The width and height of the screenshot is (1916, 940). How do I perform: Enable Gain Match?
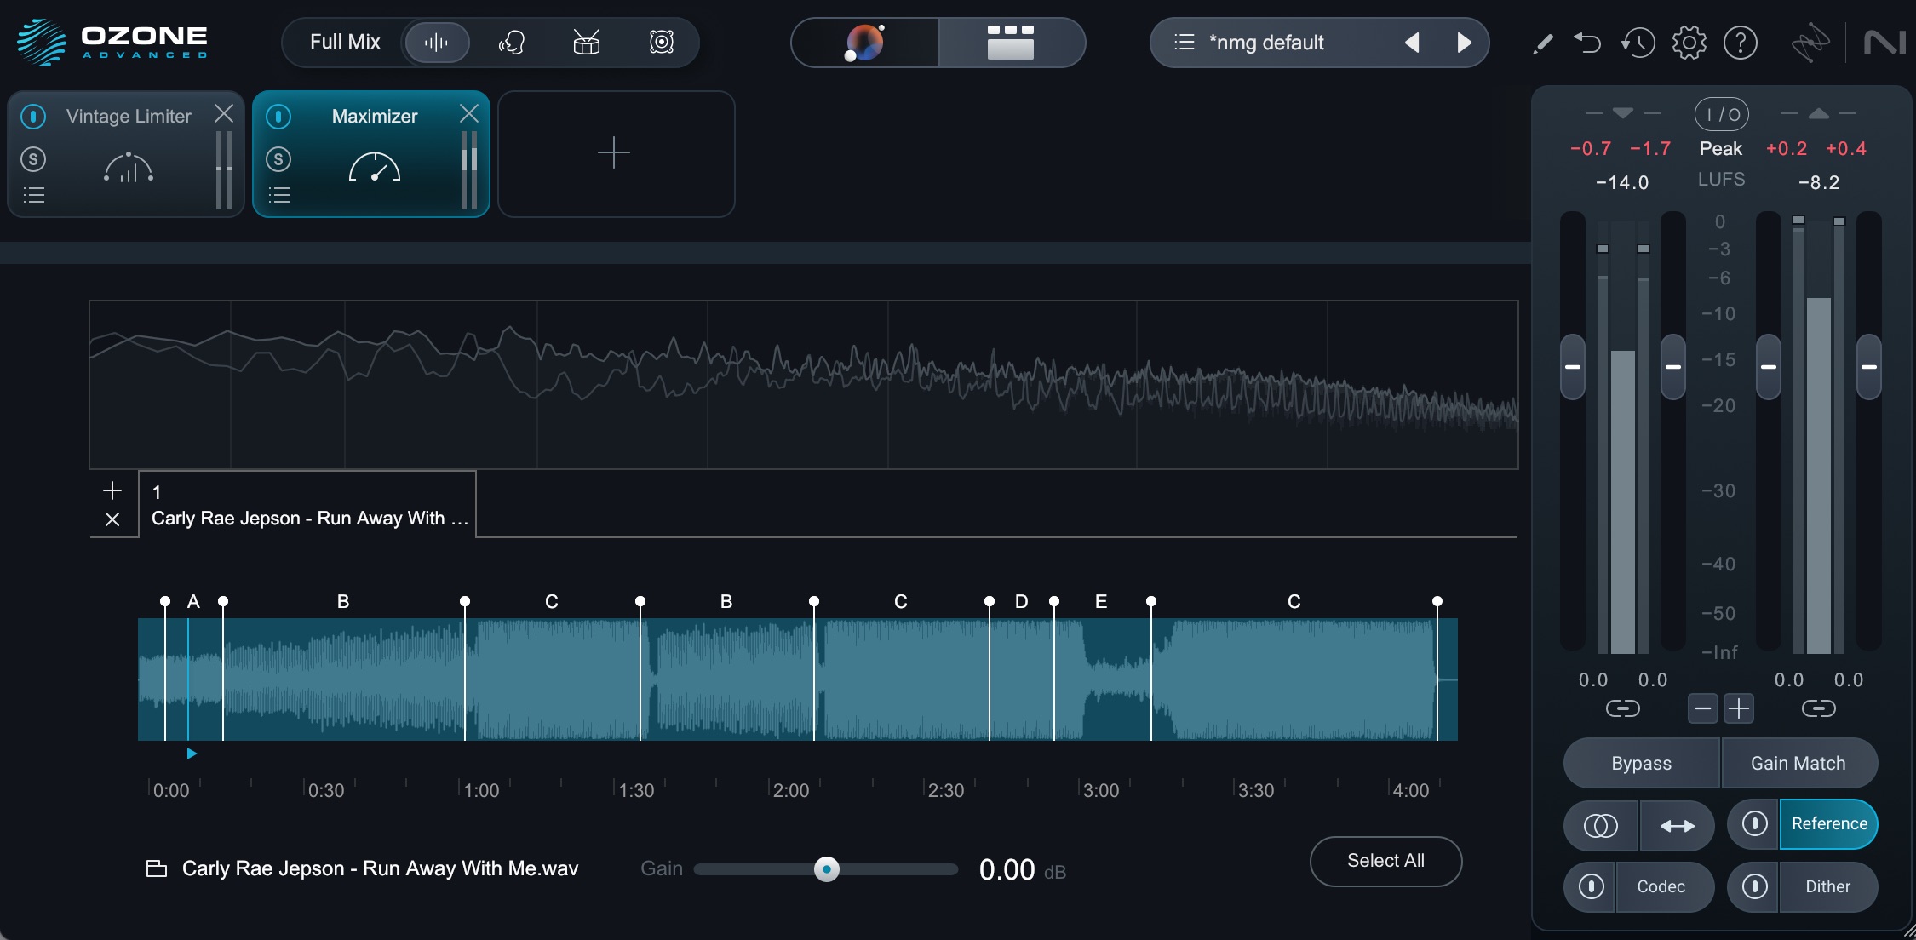click(1798, 763)
